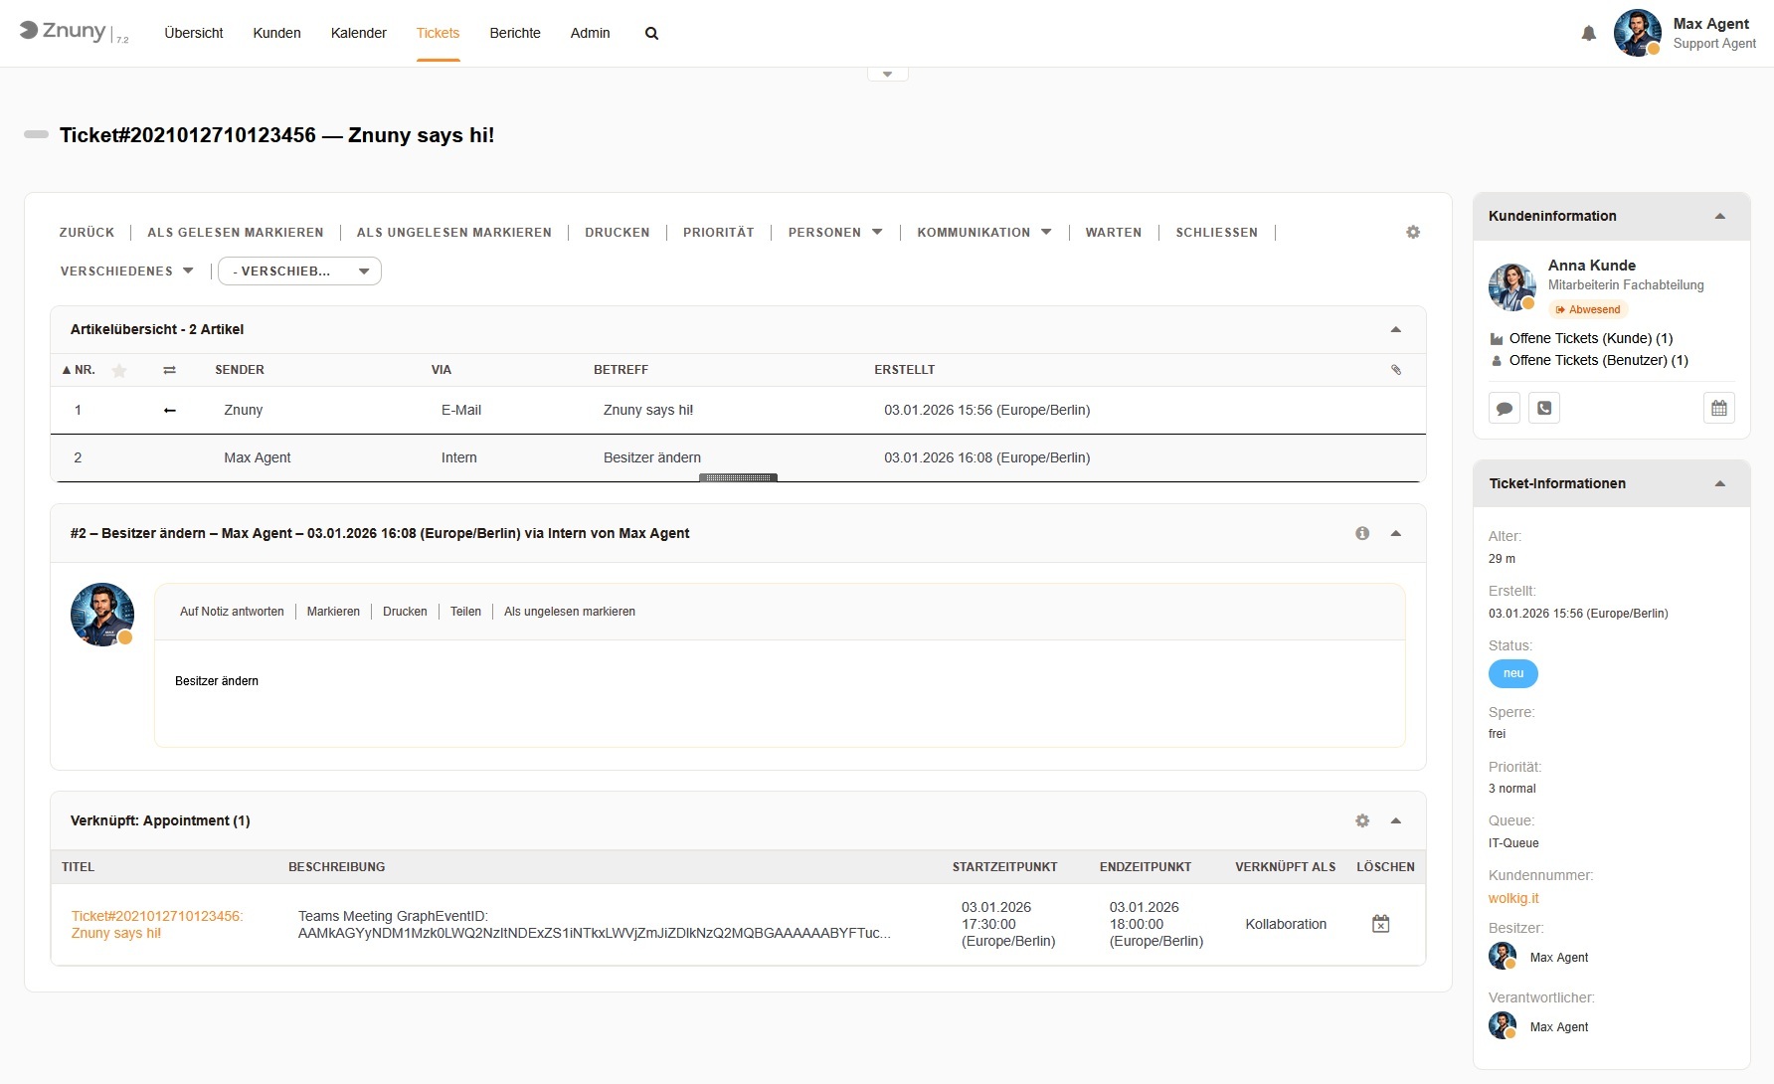Collapse the Kundeninformation panel
Image resolution: width=1774 pixels, height=1084 pixels.
(x=1719, y=216)
